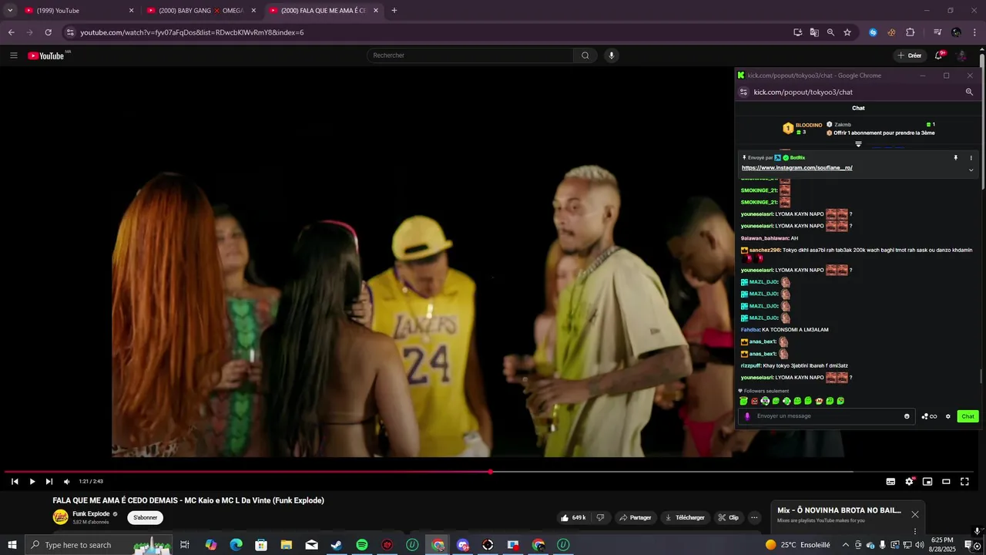
Task: Dislike the video
Action: tap(601, 518)
